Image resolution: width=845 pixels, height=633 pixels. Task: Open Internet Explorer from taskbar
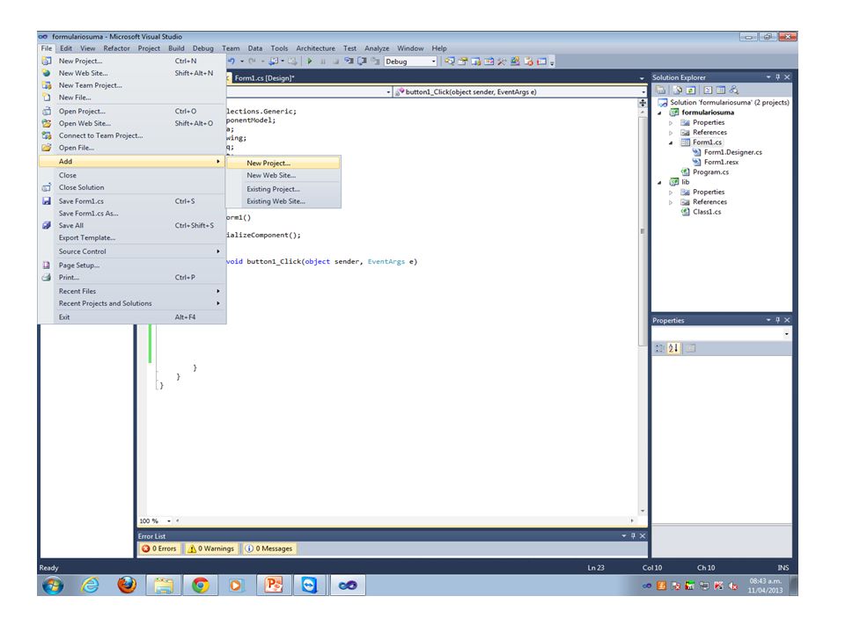point(90,586)
